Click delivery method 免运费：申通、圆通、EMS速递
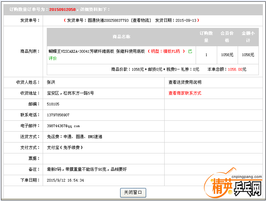This screenshot has width=266, height=201. pyautogui.click(x=75, y=137)
